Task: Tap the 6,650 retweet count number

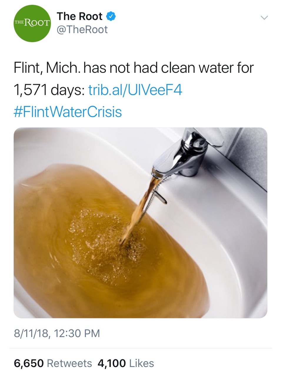Action: pyautogui.click(x=29, y=363)
